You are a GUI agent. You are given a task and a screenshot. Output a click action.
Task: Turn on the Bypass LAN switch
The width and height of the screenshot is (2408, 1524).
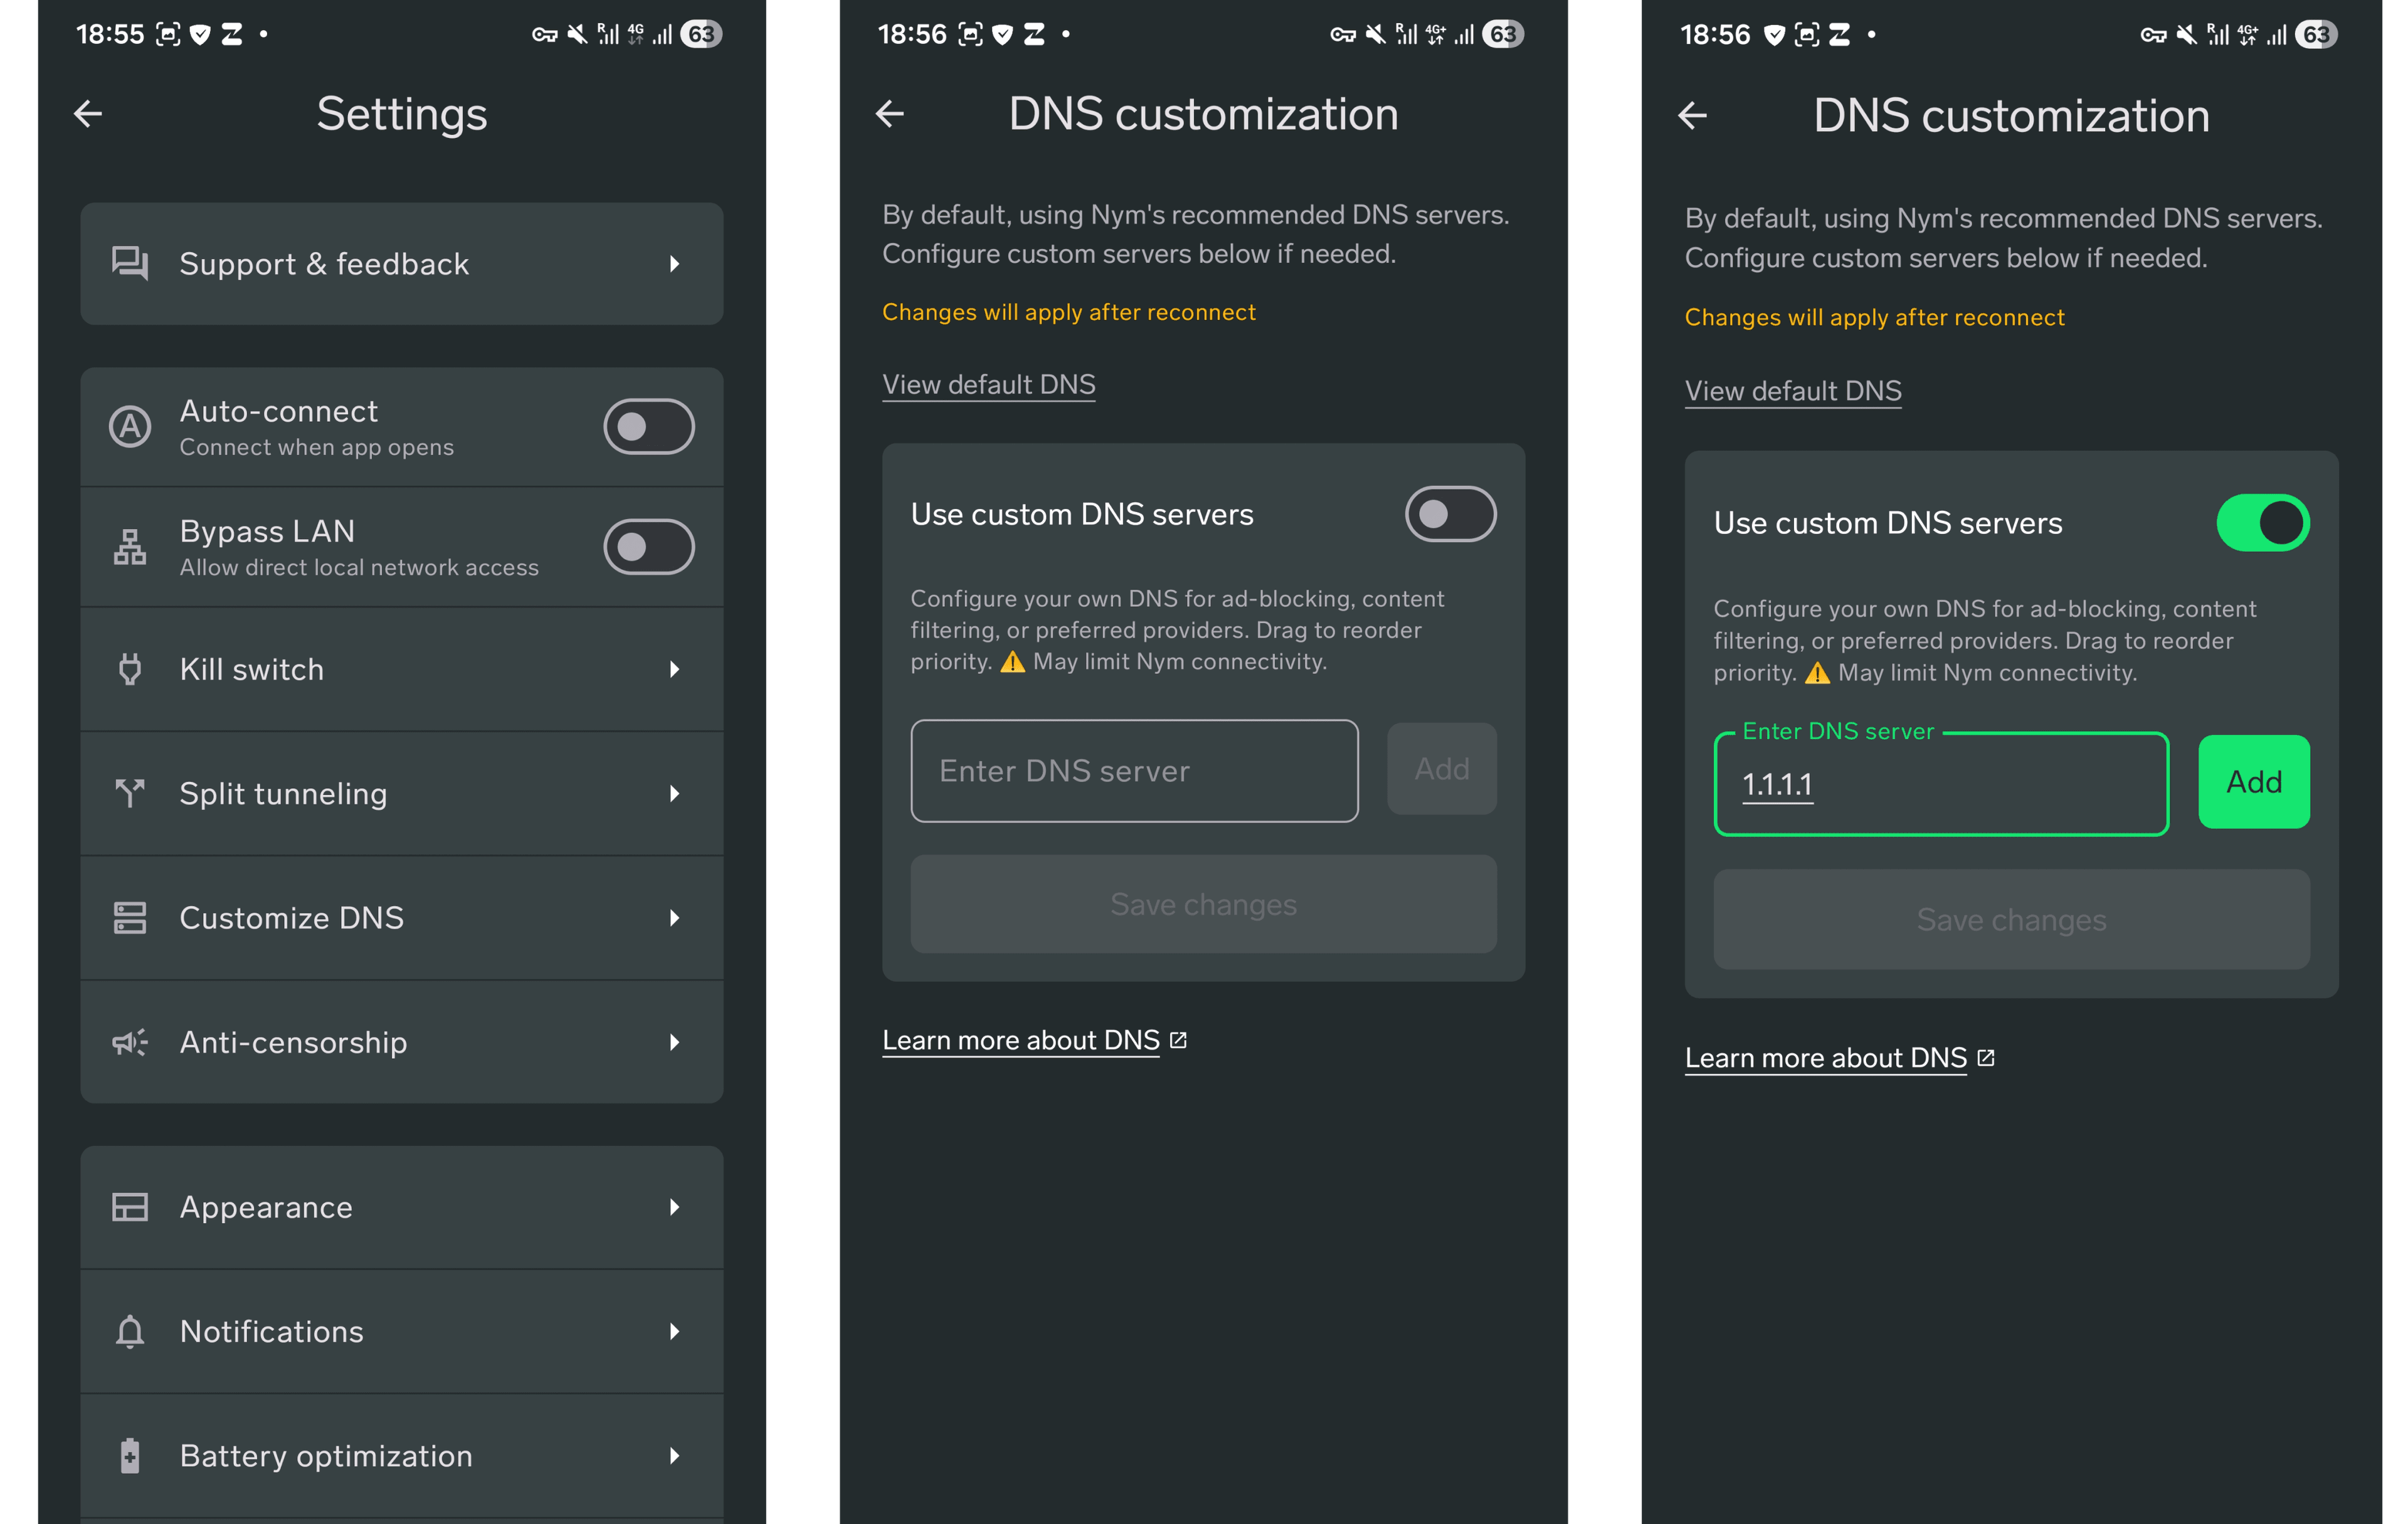point(648,547)
